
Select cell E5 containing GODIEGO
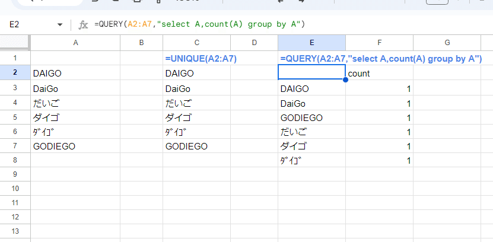pos(311,117)
